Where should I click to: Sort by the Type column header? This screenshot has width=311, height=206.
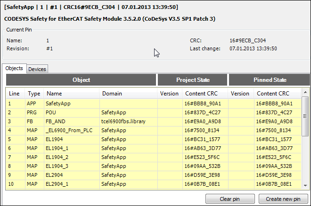pyautogui.click(x=34, y=94)
